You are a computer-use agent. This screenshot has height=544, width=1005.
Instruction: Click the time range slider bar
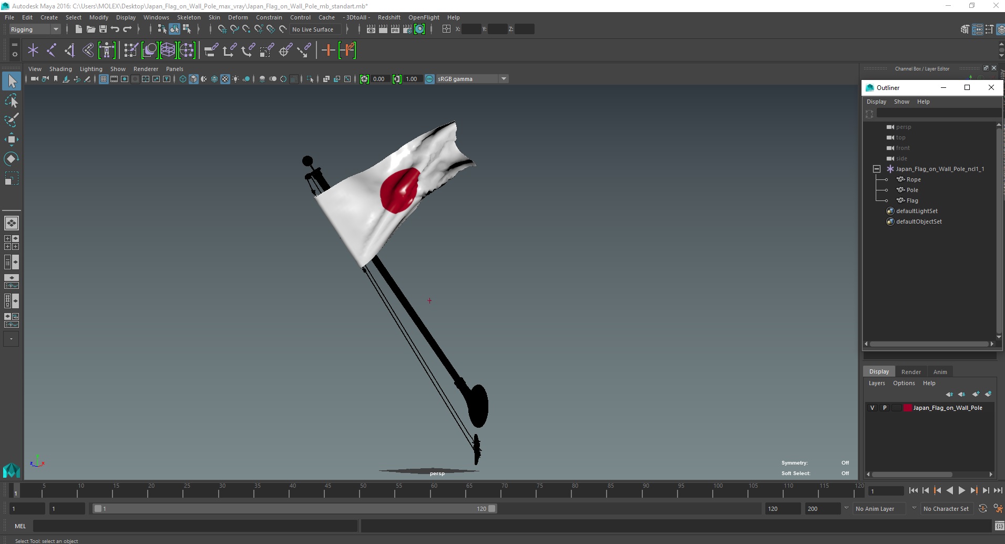pyautogui.click(x=294, y=509)
